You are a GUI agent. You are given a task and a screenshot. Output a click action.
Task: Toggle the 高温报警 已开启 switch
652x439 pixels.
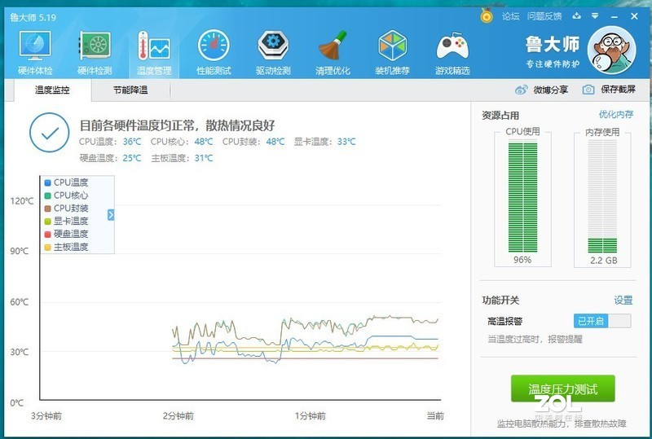(x=602, y=321)
